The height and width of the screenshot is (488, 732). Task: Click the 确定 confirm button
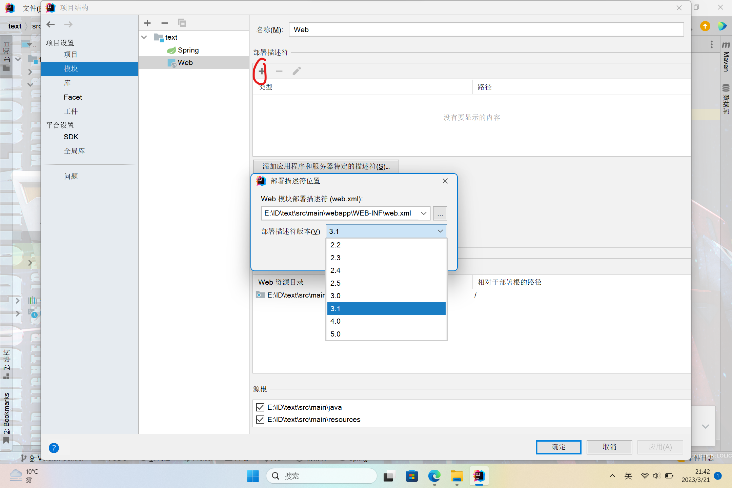tap(558, 447)
